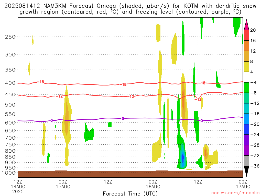Click the rightmost purple 0 freezing label
Image resolution: width=262 pixels, height=196 pixels.
202,121
